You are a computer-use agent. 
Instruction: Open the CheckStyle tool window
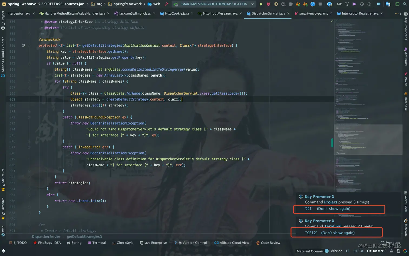123,243
